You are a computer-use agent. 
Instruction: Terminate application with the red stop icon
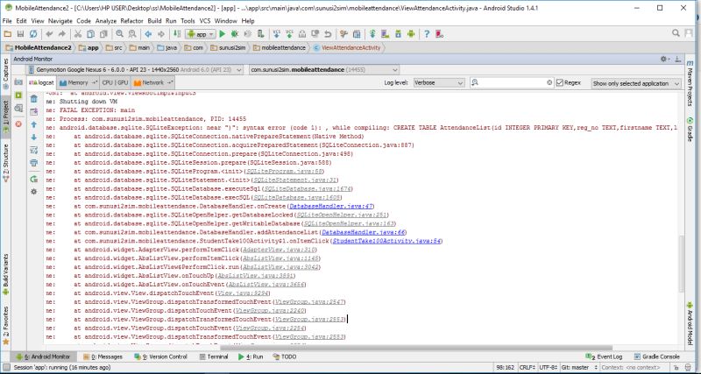click(x=18, y=123)
